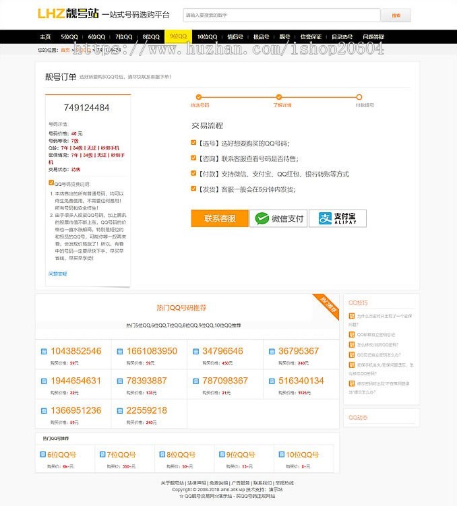Open the 主页 nav menu item
Screen dimensions: 457x506
click(45, 37)
